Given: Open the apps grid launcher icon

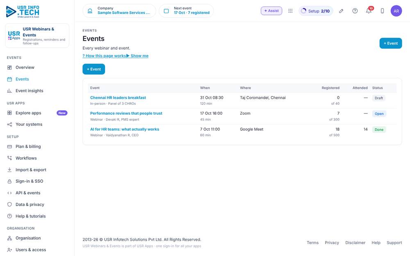Looking at the screenshot, I should [290, 11].
